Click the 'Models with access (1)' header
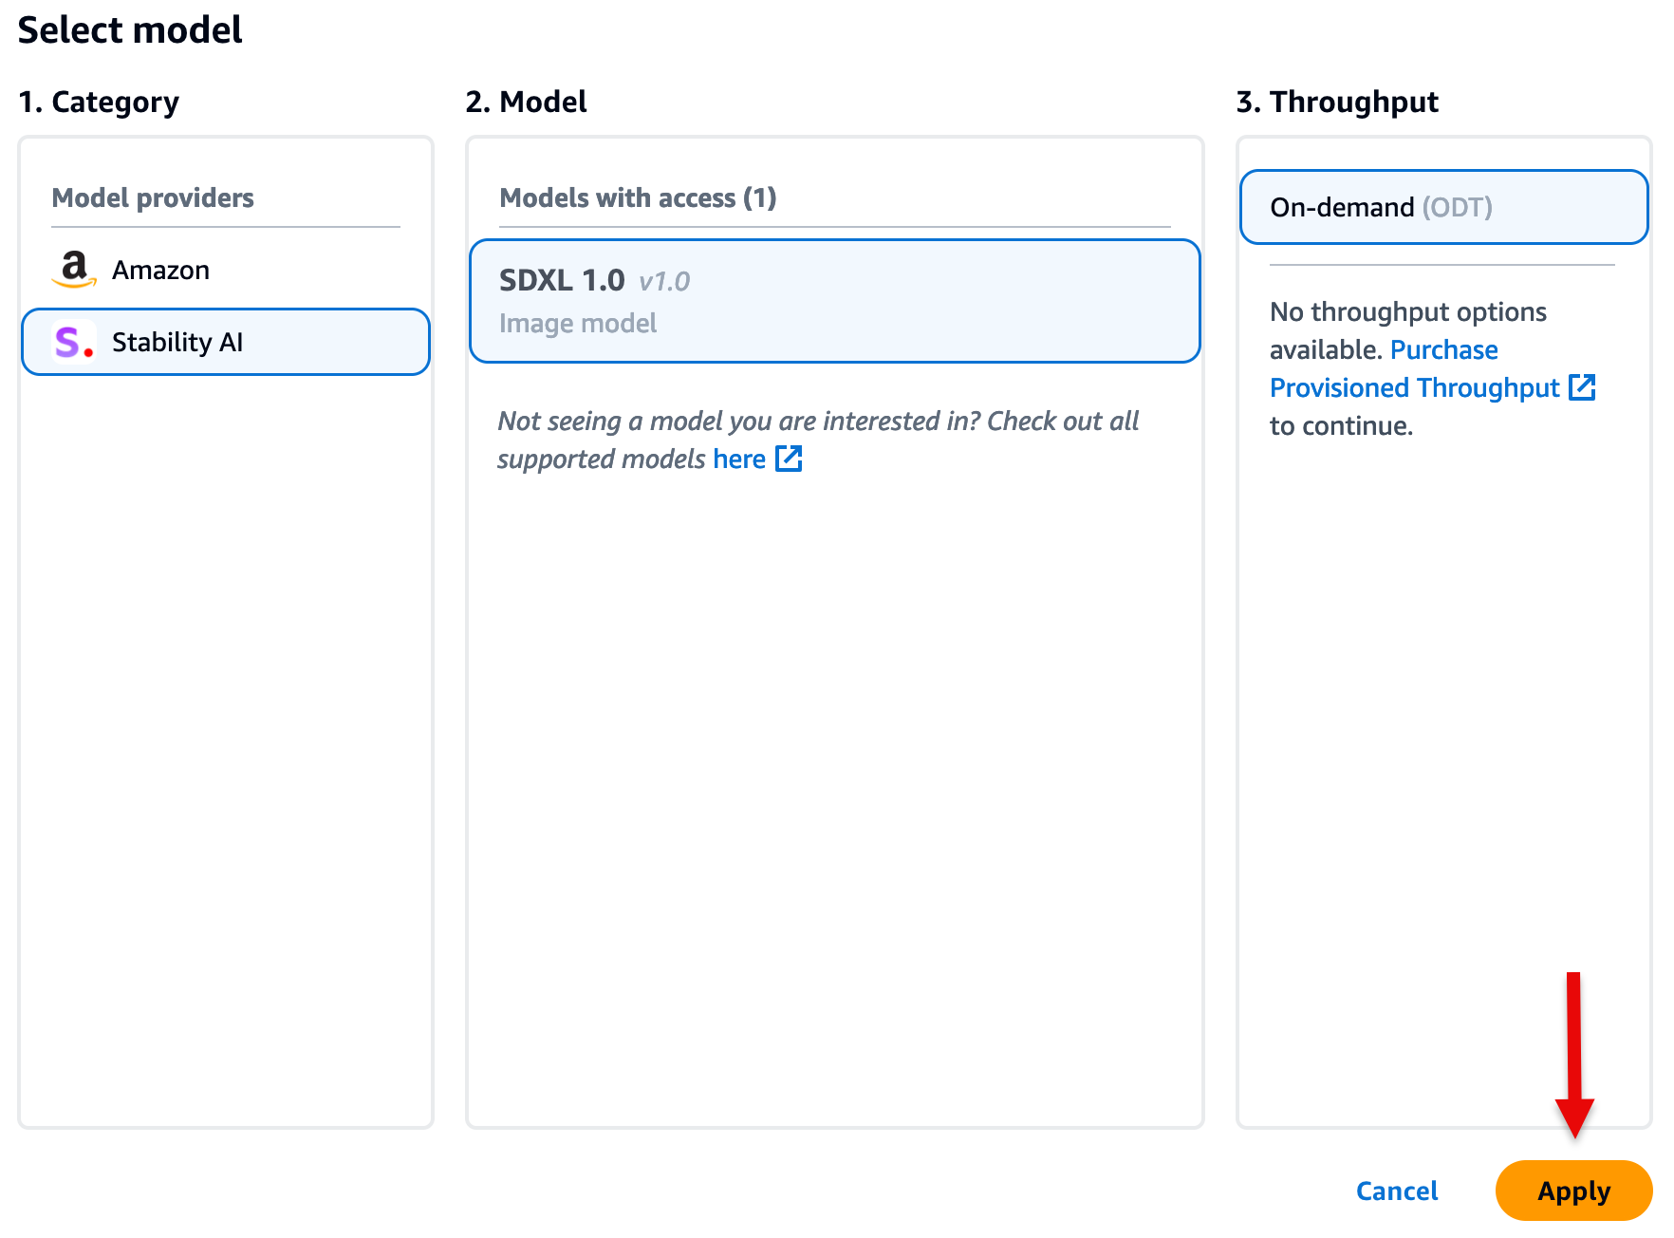 638,197
